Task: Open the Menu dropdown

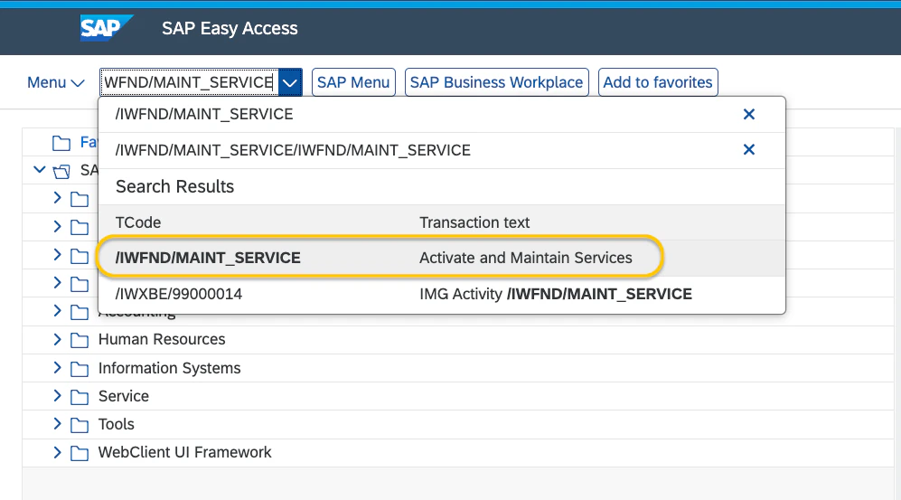Action: (56, 83)
